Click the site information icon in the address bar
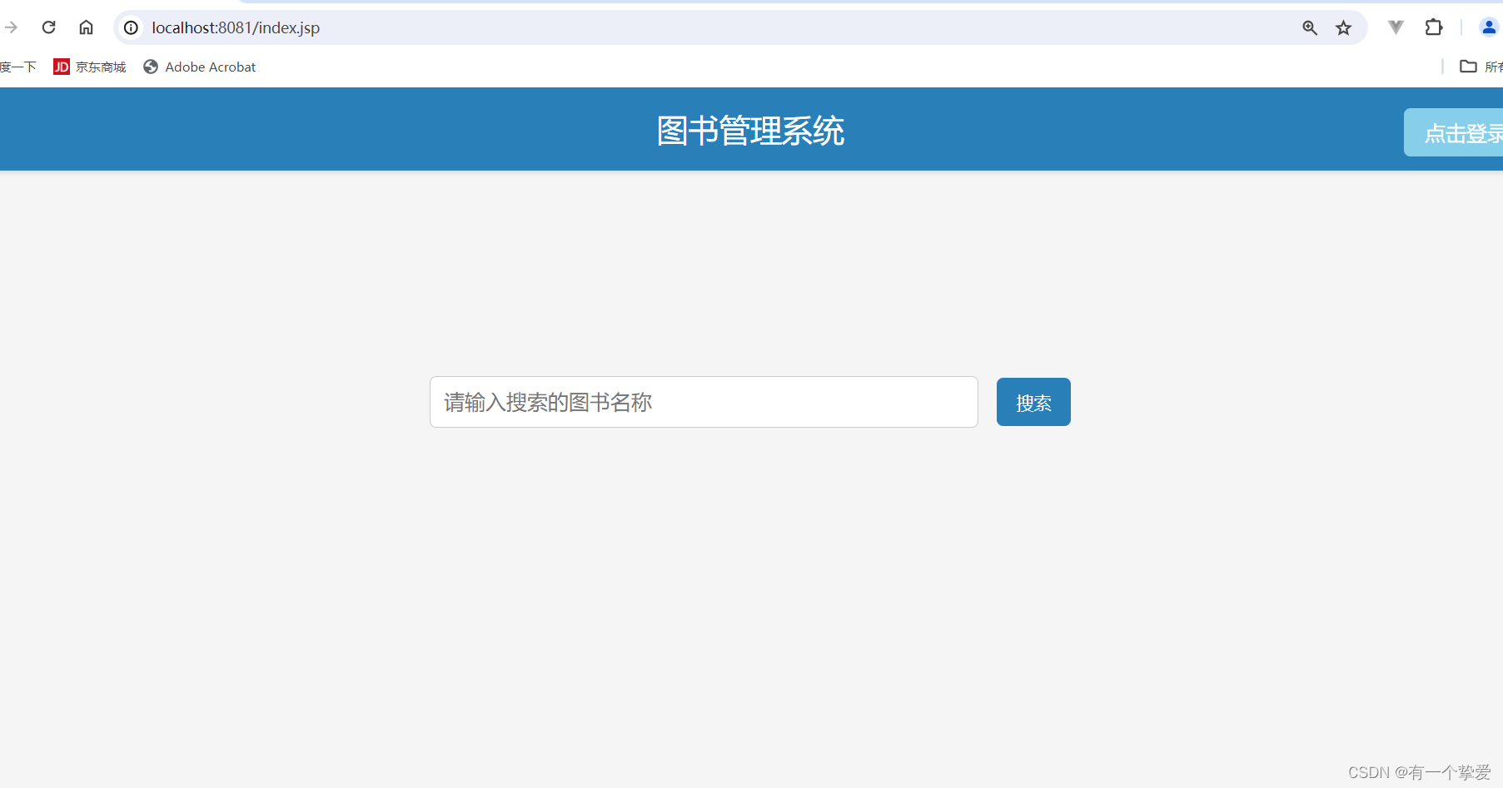The width and height of the screenshot is (1503, 788). tap(131, 27)
